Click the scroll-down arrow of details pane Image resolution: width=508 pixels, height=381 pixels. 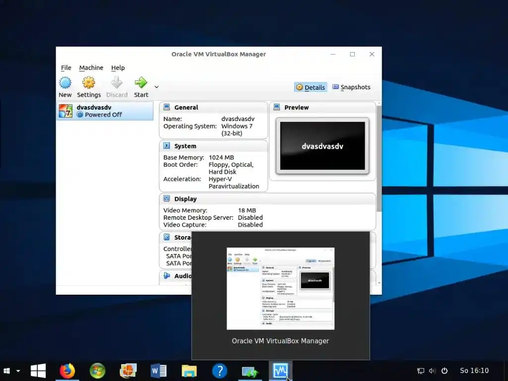coord(379,283)
